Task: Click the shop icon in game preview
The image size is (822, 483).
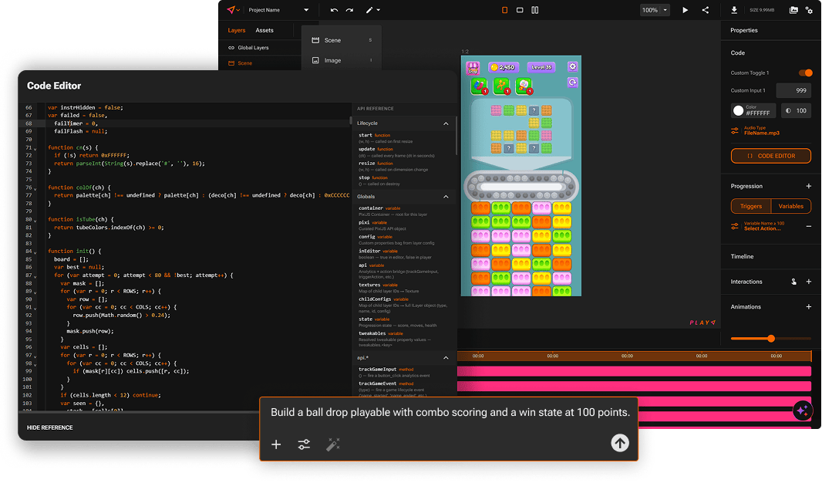Action: (473, 68)
